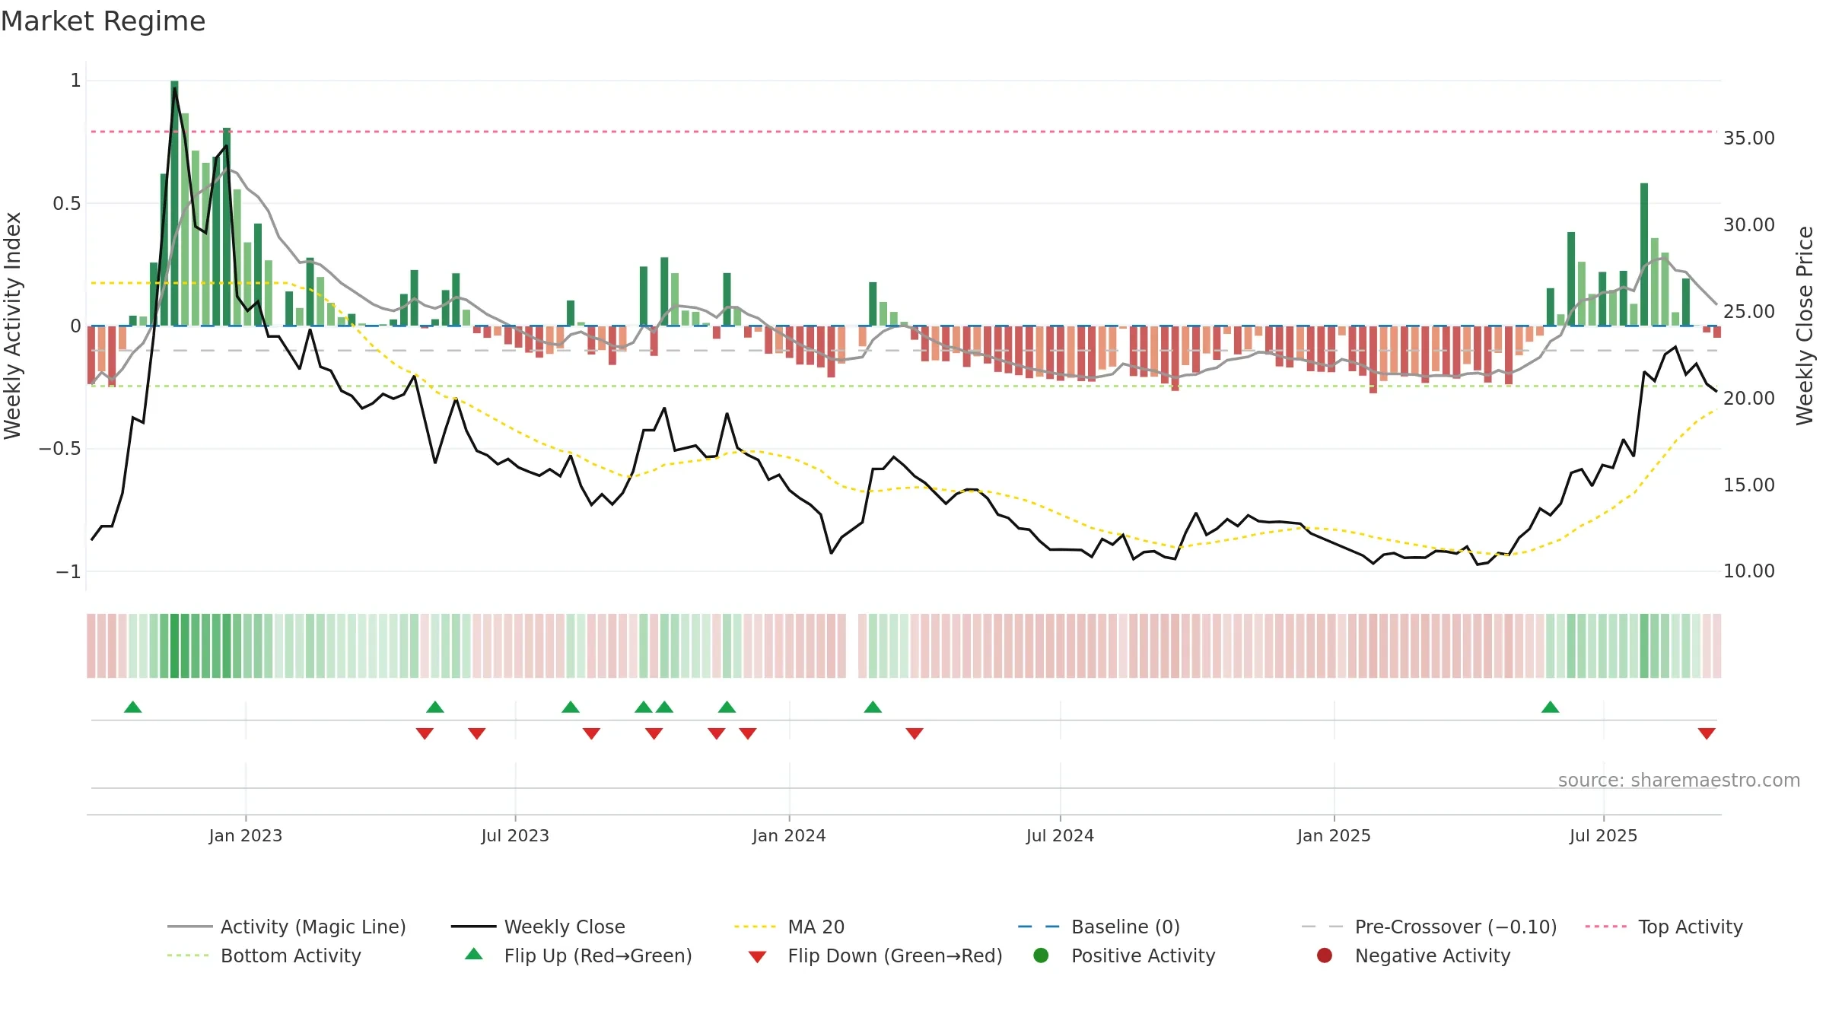The height and width of the screenshot is (1027, 1826).
Task: Click the 25.00 price axis label
Action: coord(1749,312)
